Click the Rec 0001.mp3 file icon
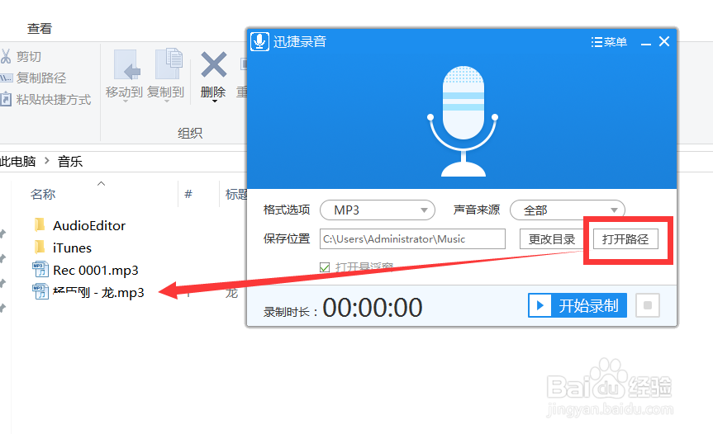This screenshot has width=713, height=434. click(40, 269)
